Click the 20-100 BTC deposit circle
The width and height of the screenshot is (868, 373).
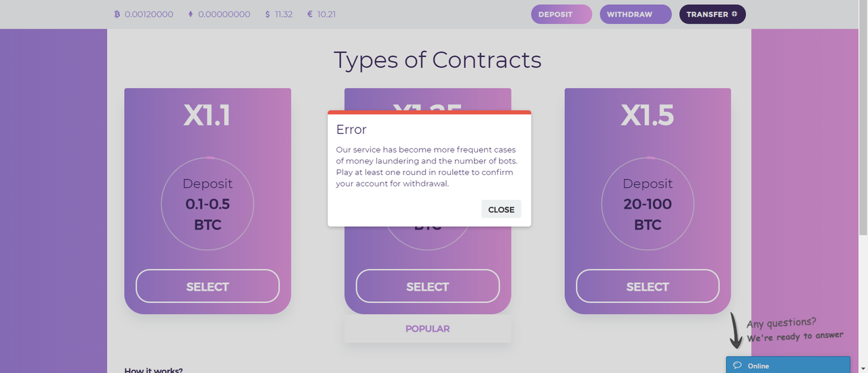point(648,203)
